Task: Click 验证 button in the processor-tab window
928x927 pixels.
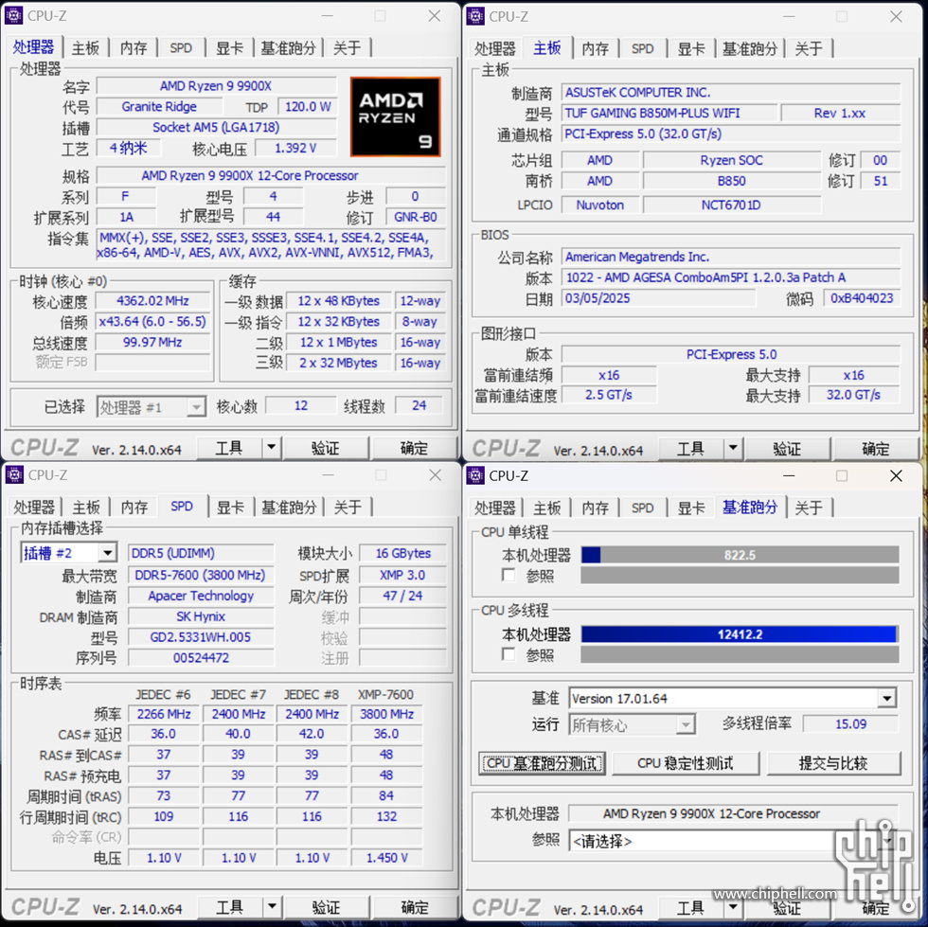Action: pyautogui.click(x=326, y=448)
